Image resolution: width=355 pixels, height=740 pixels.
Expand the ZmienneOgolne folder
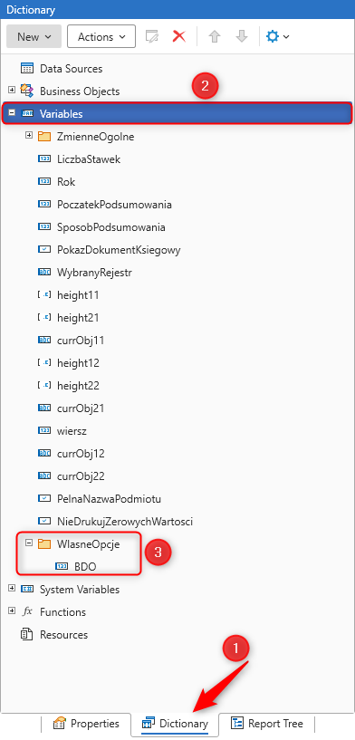pyautogui.click(x=29, y=136)
